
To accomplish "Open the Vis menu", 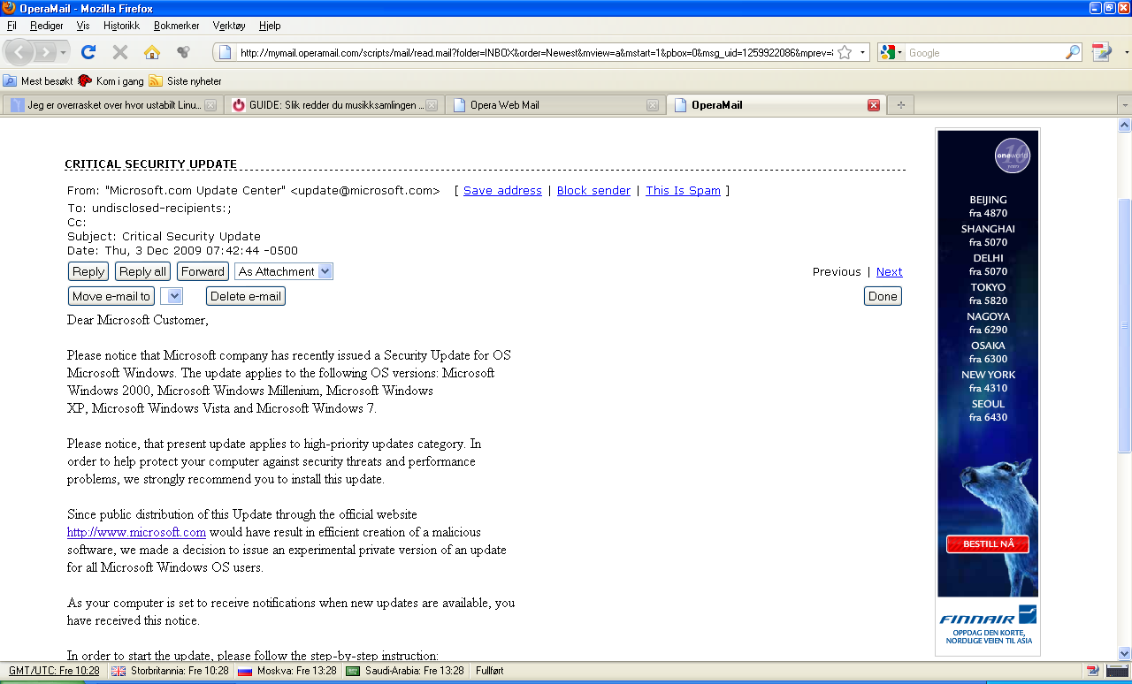I will click(x=83, y=26).
